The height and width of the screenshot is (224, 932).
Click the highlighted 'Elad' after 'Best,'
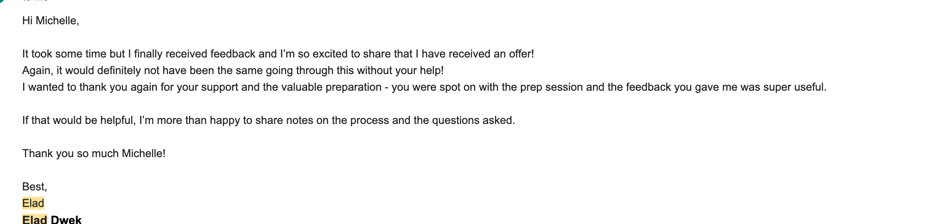tap(33, 203)
